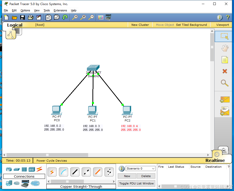The height and width of the screenshot is (191, 234).
Task: Select Copper Straight-Through cable
Action: point(75,172)
